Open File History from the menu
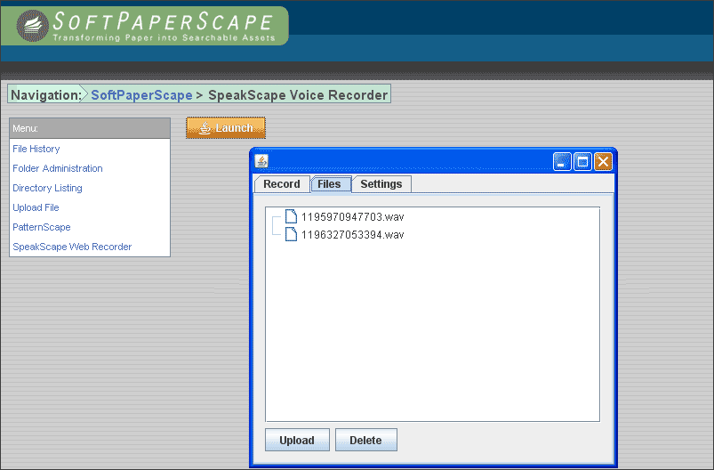714x470 pixels. [x=36, y=149]
